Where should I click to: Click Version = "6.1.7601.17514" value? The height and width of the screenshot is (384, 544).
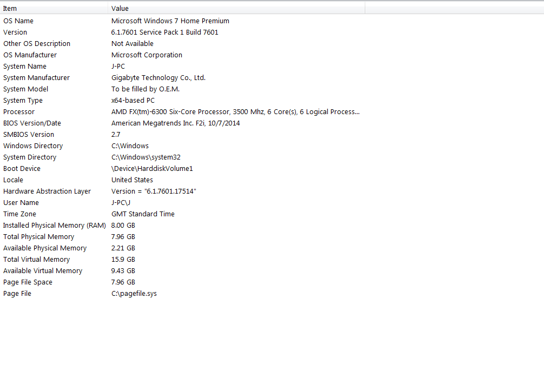point(154,191)
